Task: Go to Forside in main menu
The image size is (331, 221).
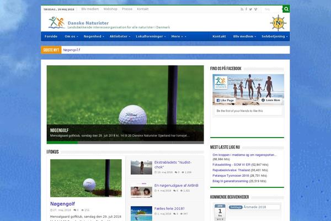Action: click(x=51, y=36)
